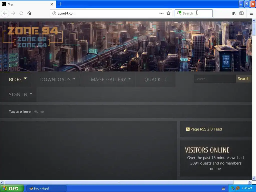This screenshot has width=256, height=192.
Task: Click the tray safely remove hardware icon
Action: [x=233, y=188]
